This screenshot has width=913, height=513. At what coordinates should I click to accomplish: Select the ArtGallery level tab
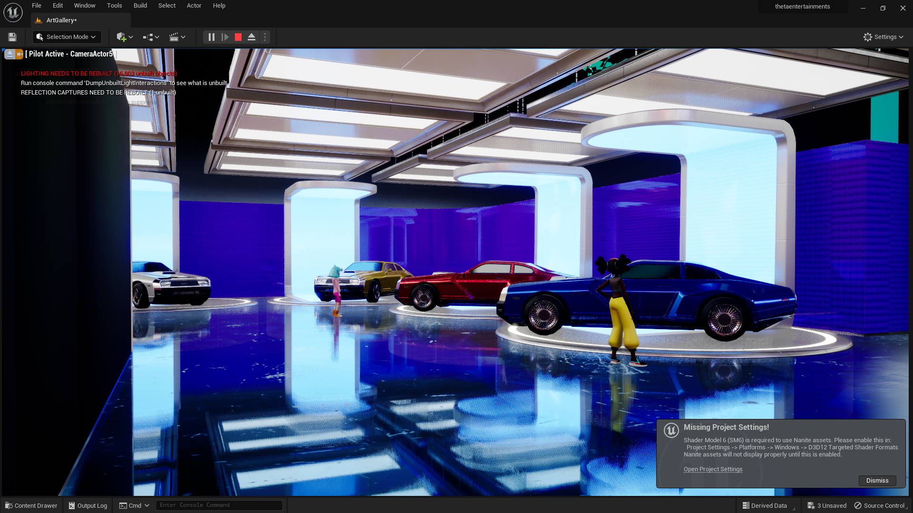point(61,20)
